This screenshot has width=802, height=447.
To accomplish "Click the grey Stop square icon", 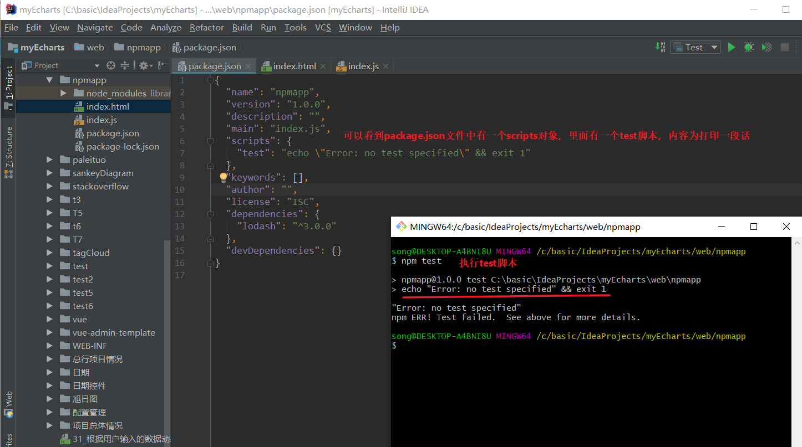I will [785, 47].
